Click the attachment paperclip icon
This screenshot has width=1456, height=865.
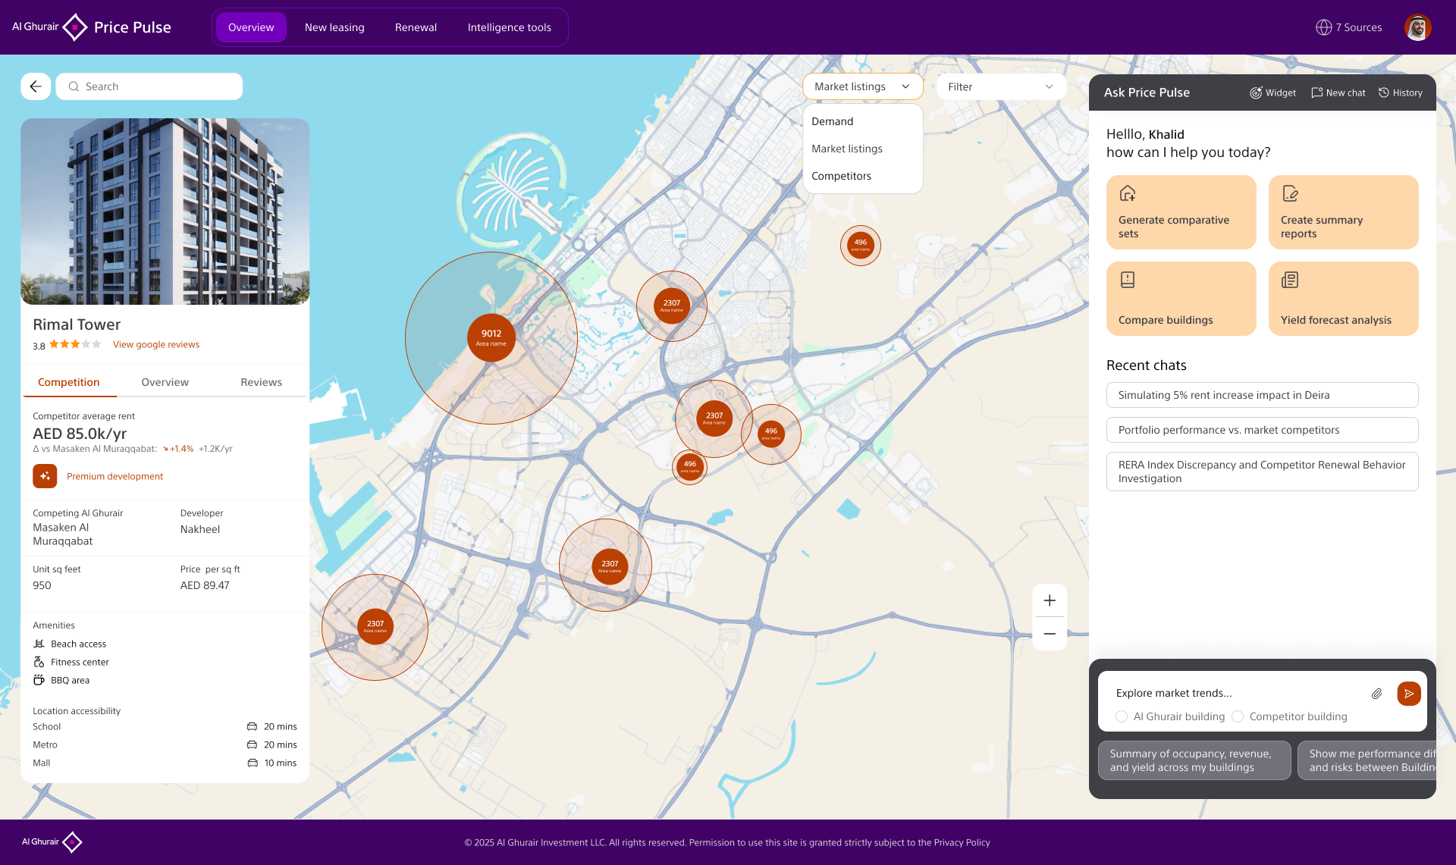tap(1377, 694)
